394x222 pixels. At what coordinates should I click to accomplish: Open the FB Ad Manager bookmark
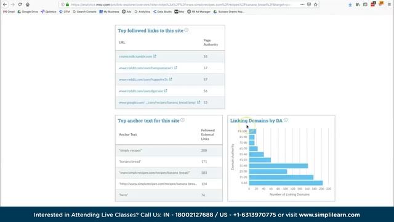199,12
